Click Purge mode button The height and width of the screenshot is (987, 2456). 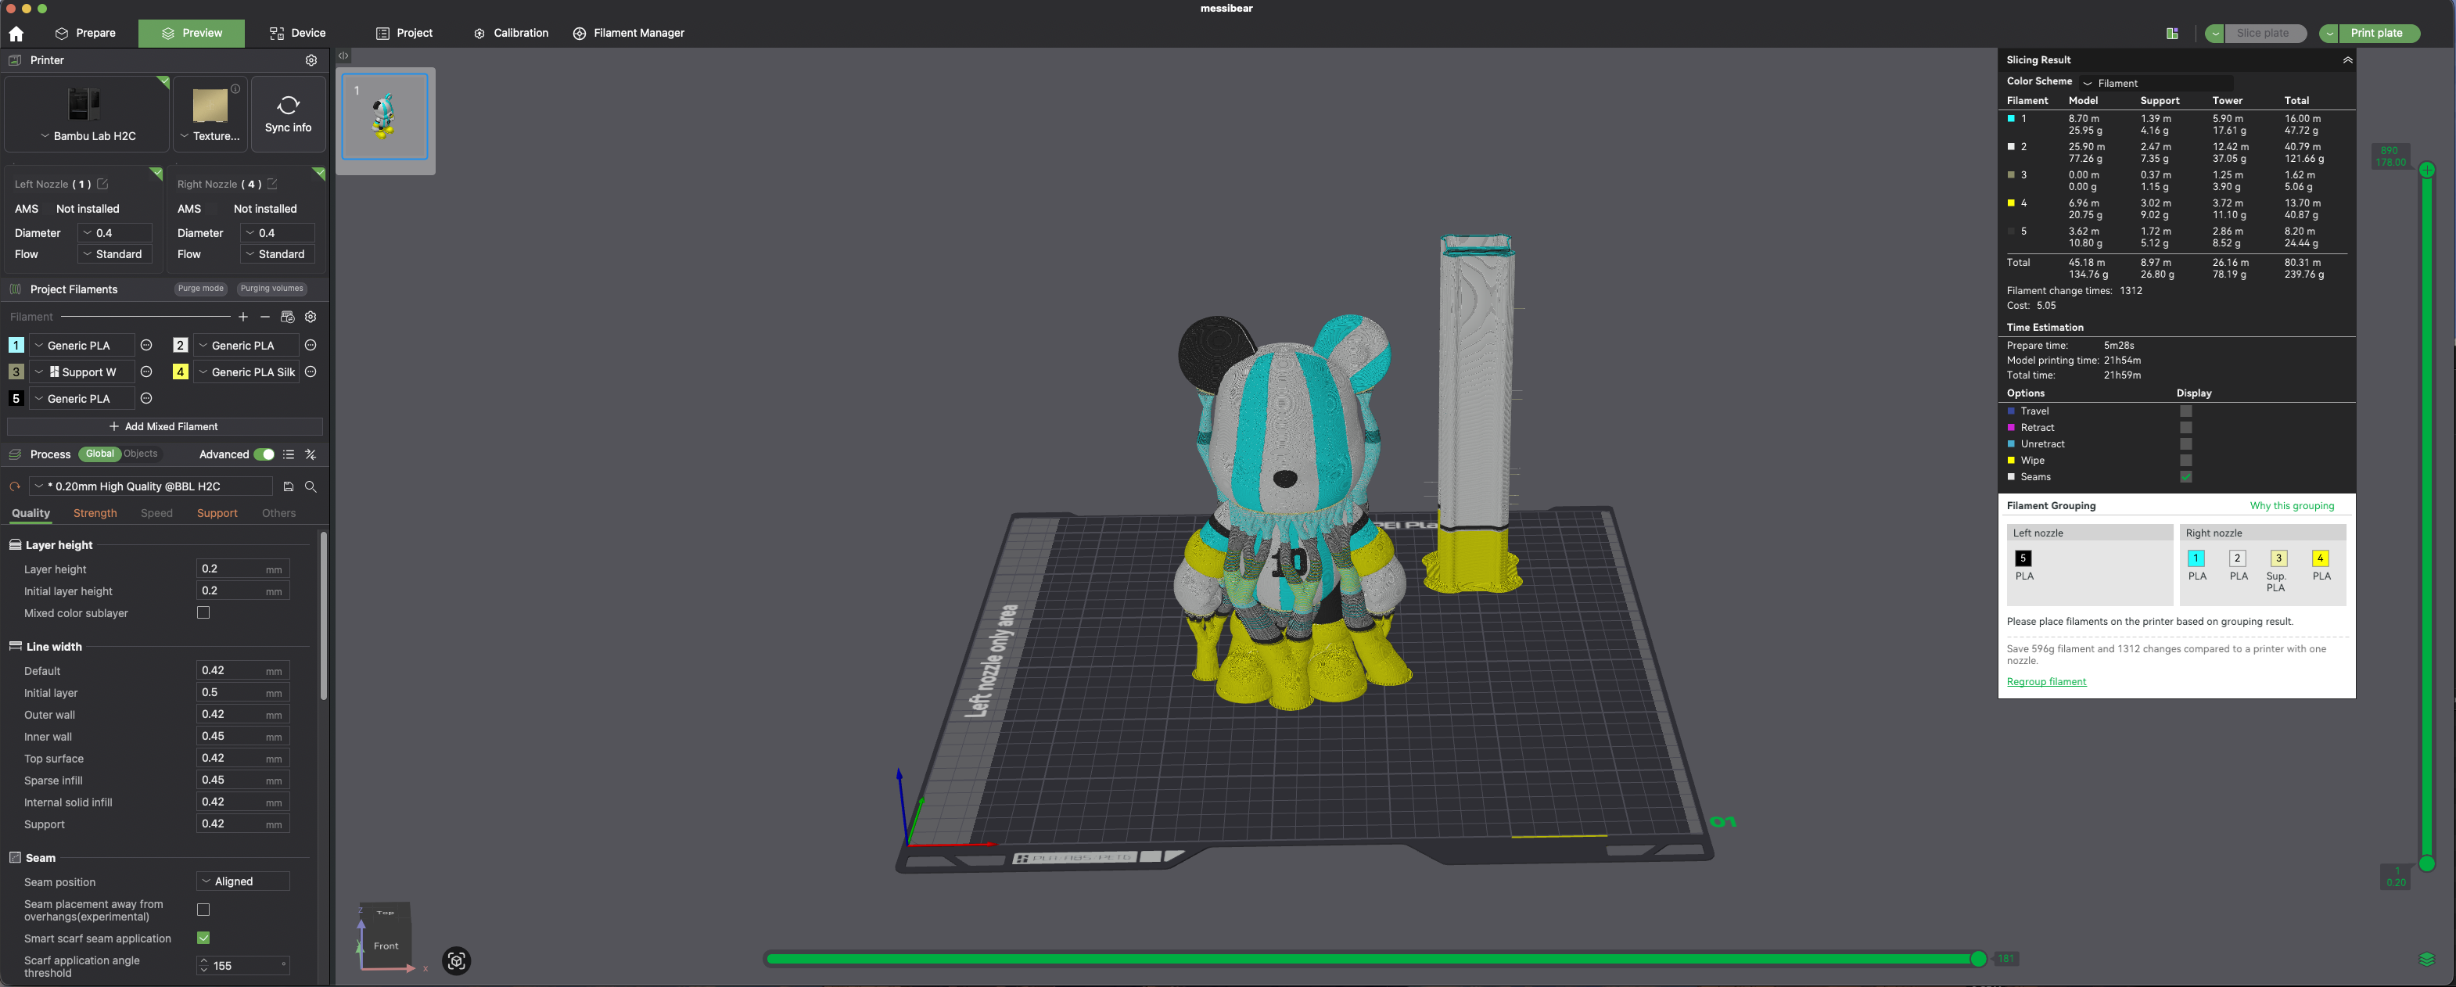coord(200,288)
